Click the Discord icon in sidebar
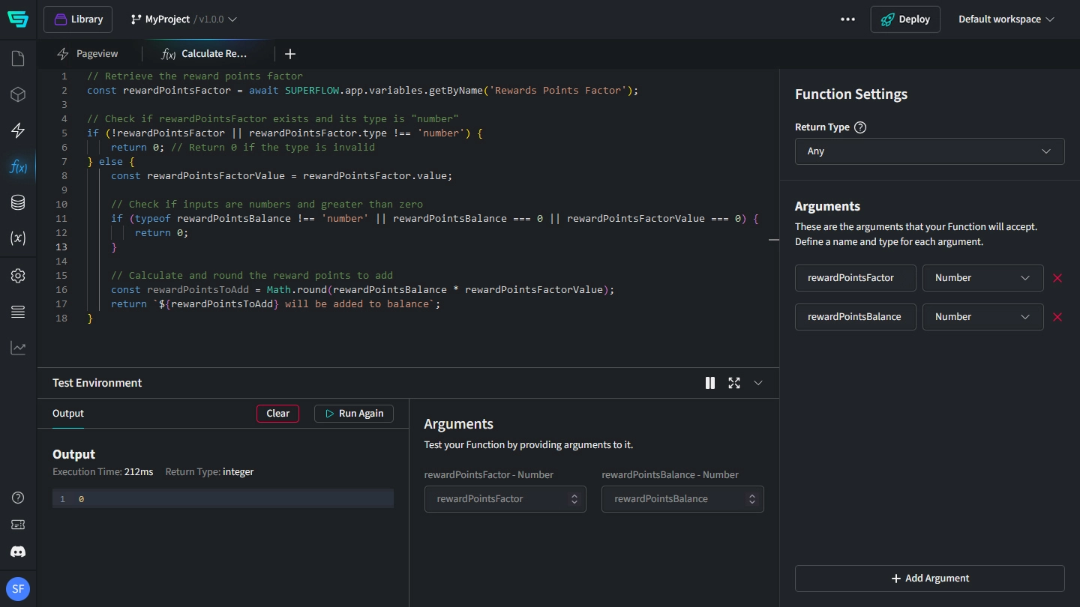Image resolution: width=1080 pixels, height=607 pixels. pyautogui.click(x=18, y=552)
